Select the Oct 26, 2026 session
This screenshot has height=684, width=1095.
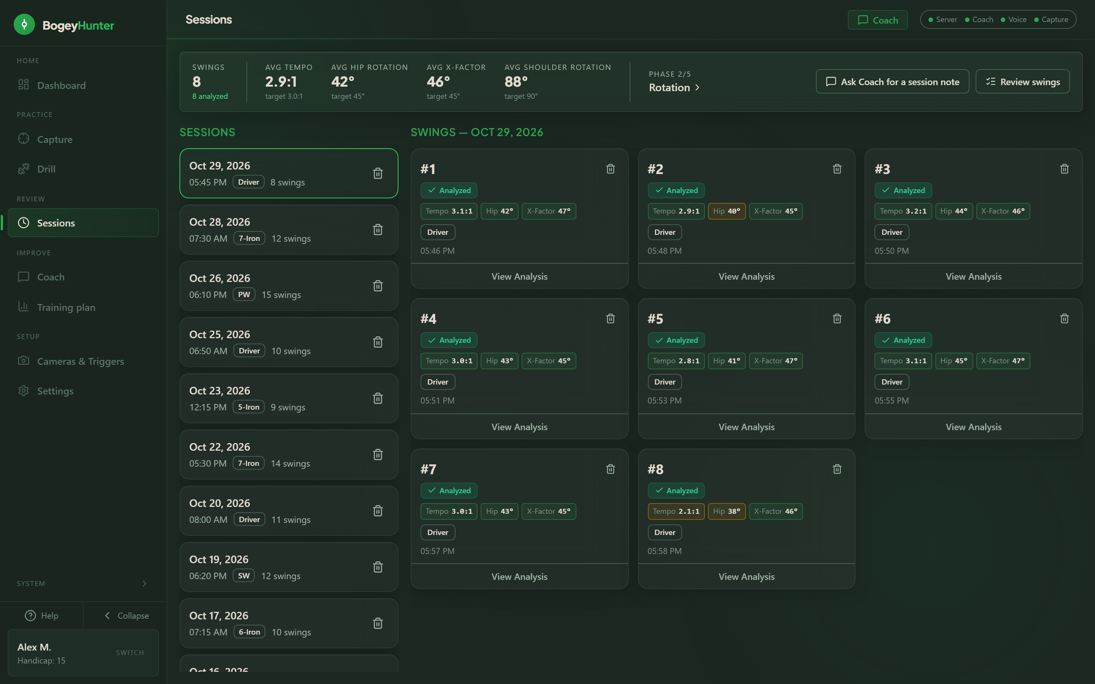(x=289, y=286)
